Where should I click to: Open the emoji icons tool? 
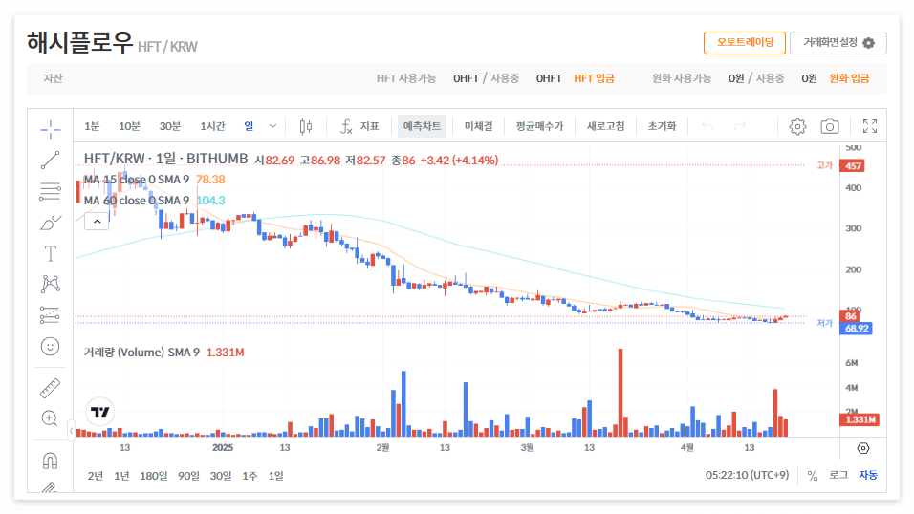[50, 347]
